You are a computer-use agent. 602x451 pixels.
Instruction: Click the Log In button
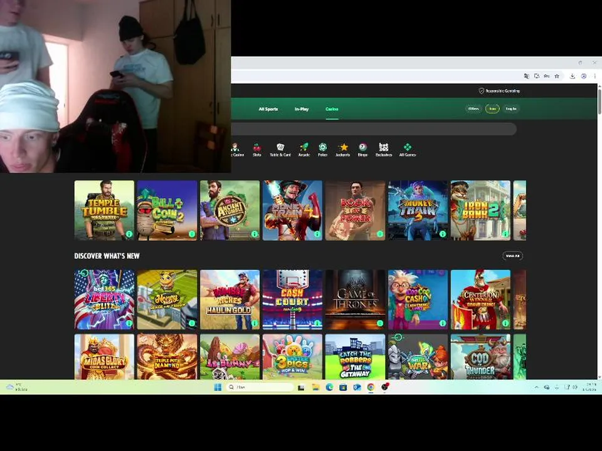pyautogui.click(x=511, y=109)
